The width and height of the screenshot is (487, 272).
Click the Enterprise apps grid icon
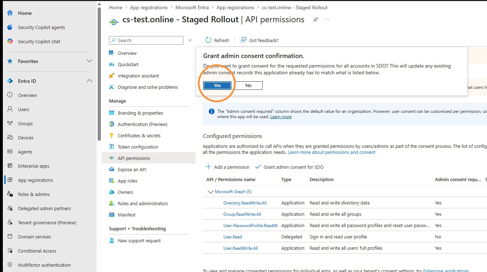[10, 166]
